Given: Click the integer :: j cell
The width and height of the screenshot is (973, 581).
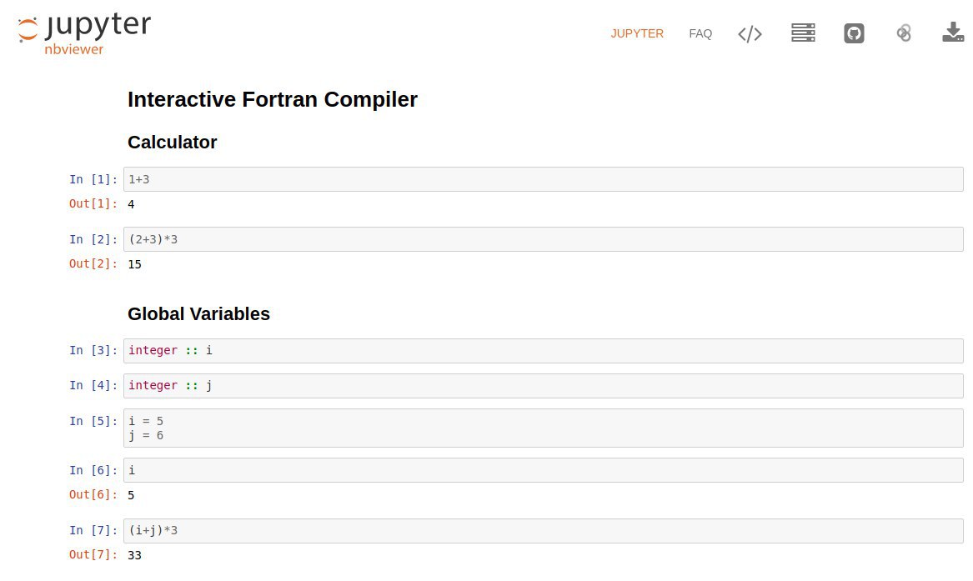Looking at the screenshot, I should [543, 386].
